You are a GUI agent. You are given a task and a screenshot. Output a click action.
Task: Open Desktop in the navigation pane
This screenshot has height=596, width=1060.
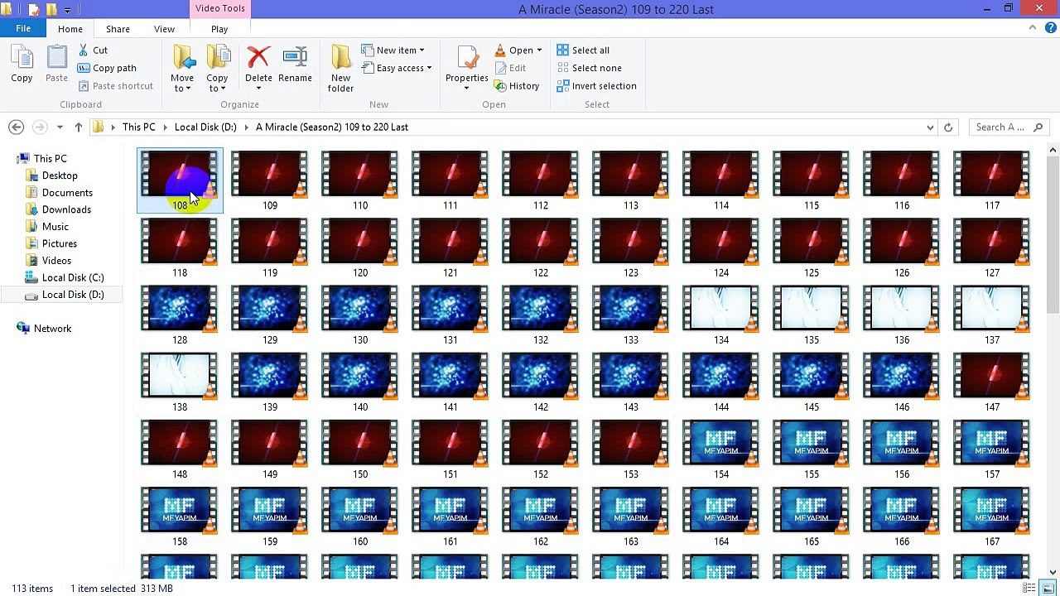click(x=60, y=175)
